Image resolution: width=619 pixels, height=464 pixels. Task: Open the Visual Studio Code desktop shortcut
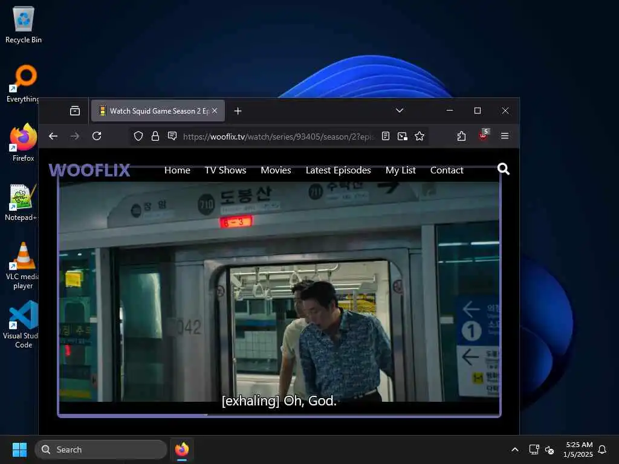coord(22,324)
